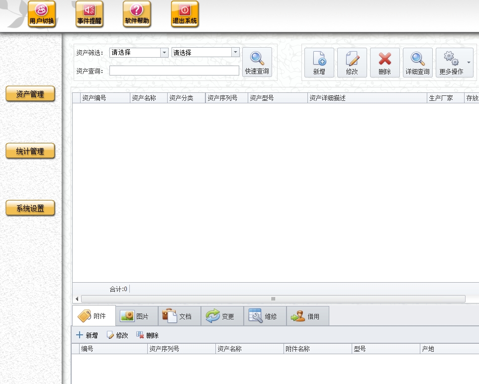Click the 资产管理 sidebar button
Screen dimensions: 479x384
30,94
